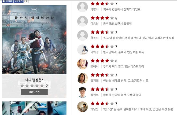The height and width of the screenshot is (115, 177).
Task: Open review '우리가 이미 알고 있는 디스토피아'
Action: coord(124,66)
